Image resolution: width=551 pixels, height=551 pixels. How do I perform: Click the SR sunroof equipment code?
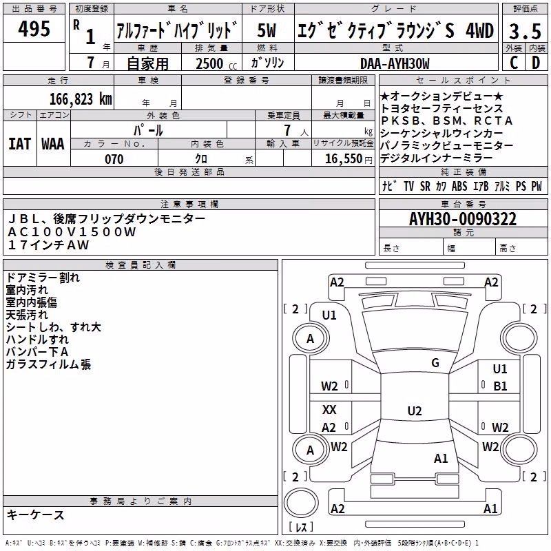tap(425, 186)
